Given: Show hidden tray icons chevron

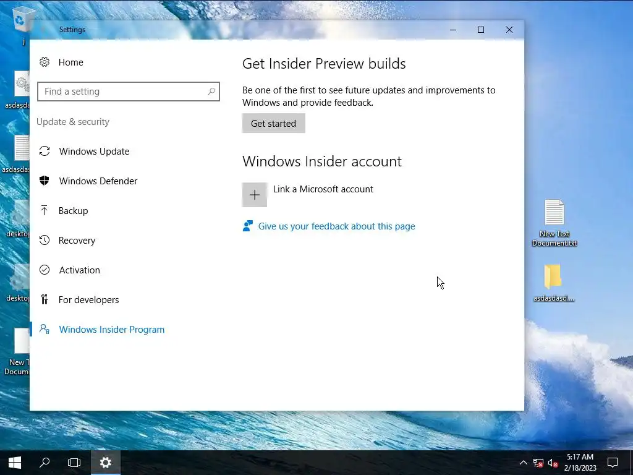Looking at the screenshot, I should point(523,463).
